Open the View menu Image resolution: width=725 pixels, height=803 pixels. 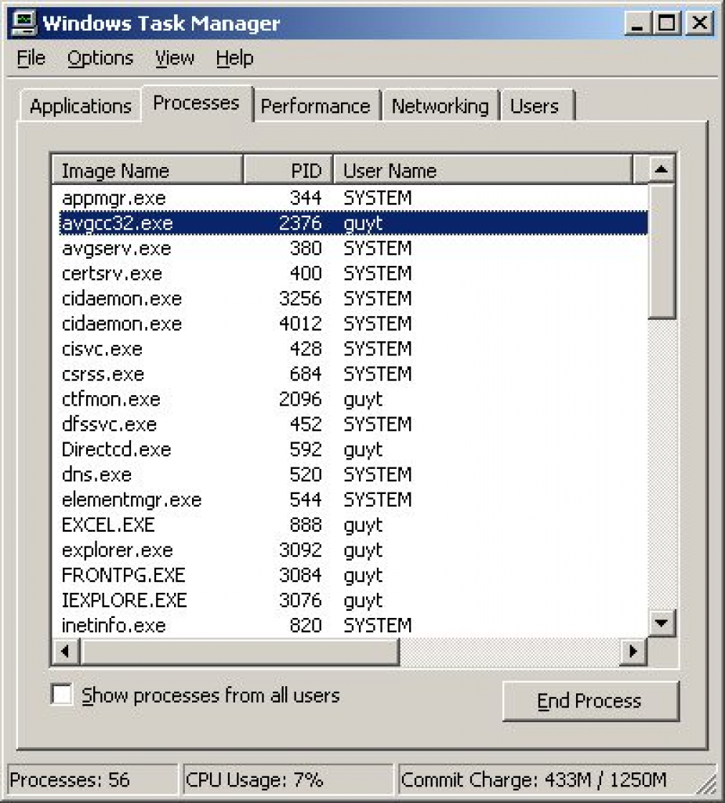coord(175,58)
